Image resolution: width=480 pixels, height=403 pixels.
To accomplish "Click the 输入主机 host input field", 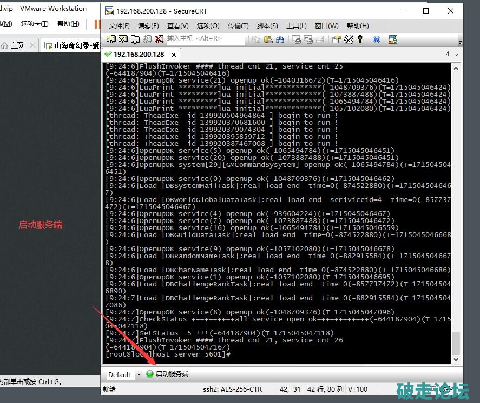I will [203, 39].
